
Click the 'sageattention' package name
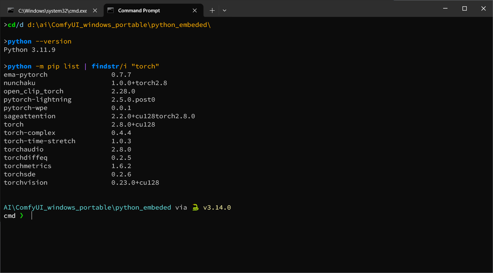30,116
